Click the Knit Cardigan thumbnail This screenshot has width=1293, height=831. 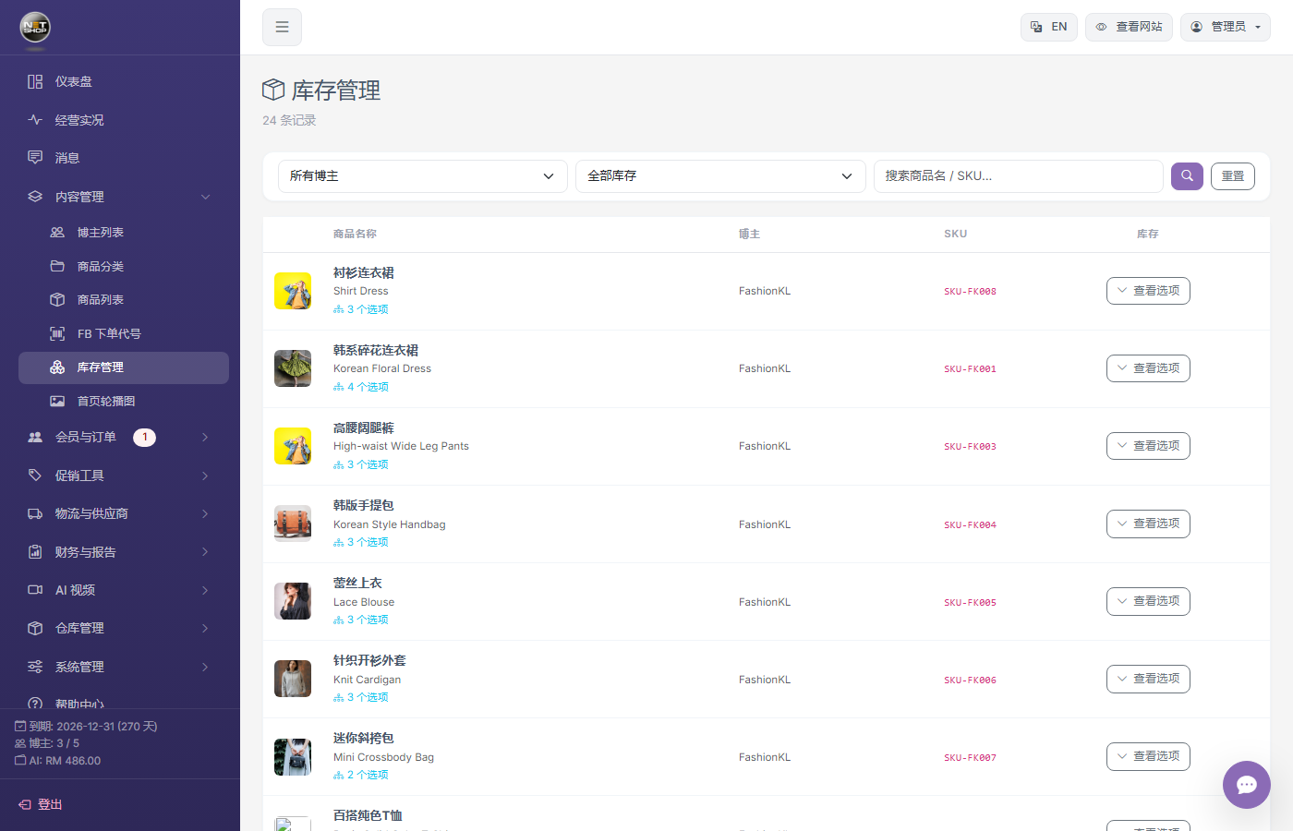pyautogui.click(x=293, y=679)
